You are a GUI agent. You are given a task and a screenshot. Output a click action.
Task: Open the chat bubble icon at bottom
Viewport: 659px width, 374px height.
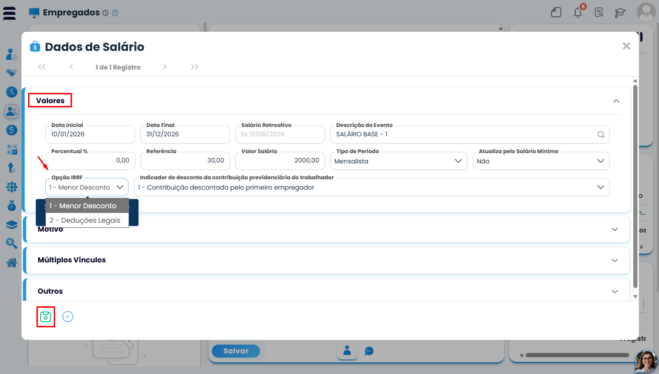[x=369, y=351]
